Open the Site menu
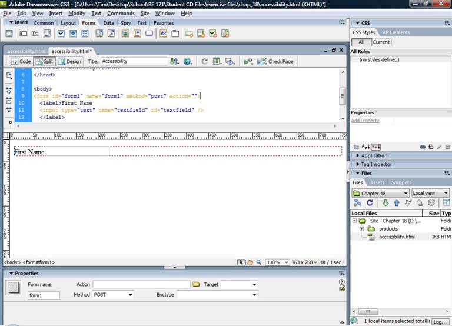 coord(145,14)
